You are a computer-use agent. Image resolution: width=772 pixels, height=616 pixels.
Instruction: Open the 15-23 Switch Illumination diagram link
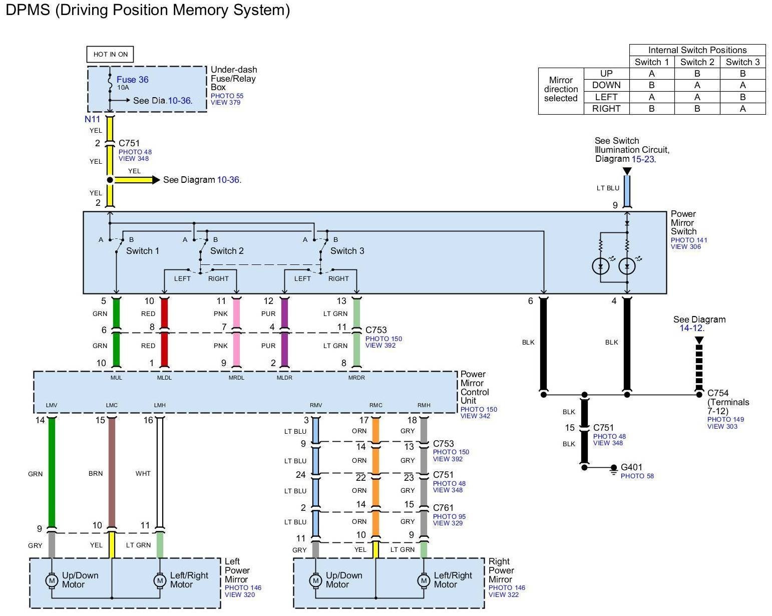(643, 159)
